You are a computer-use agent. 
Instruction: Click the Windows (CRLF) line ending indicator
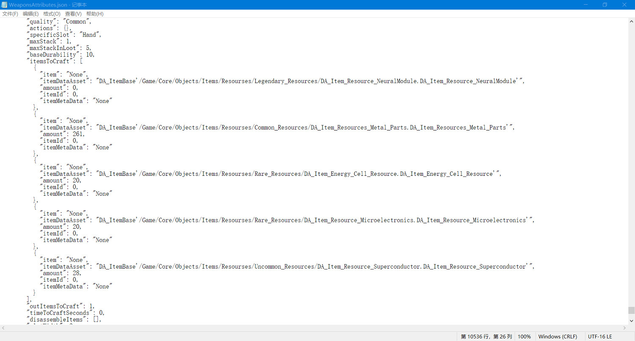click(x=558, y=337)
